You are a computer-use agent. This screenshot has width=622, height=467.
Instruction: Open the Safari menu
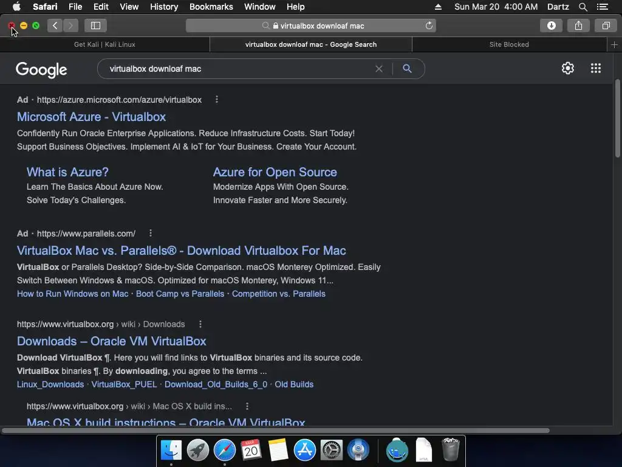(45, 7)
